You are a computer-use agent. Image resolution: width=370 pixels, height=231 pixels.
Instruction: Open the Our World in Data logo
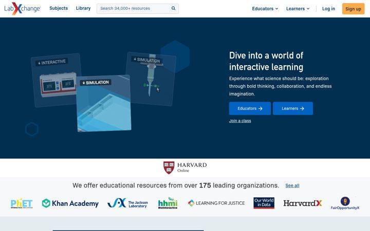click(264, 203)
